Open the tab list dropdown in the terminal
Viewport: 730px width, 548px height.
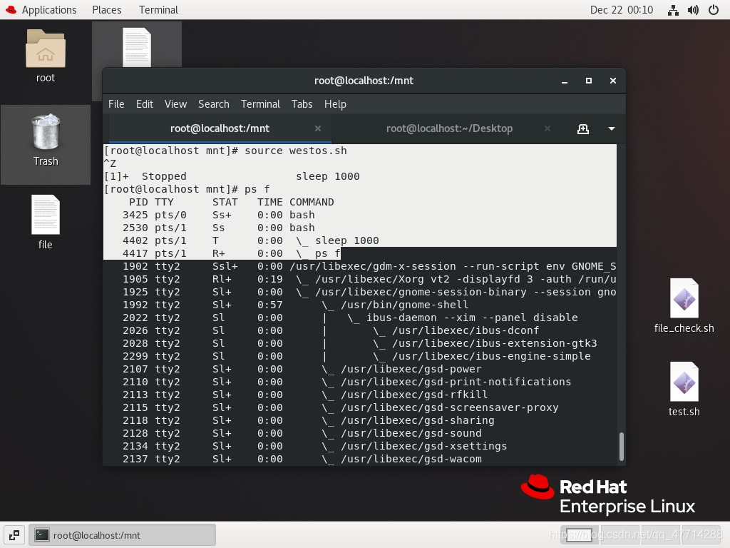pyautogui.click(x=611, y=128)
